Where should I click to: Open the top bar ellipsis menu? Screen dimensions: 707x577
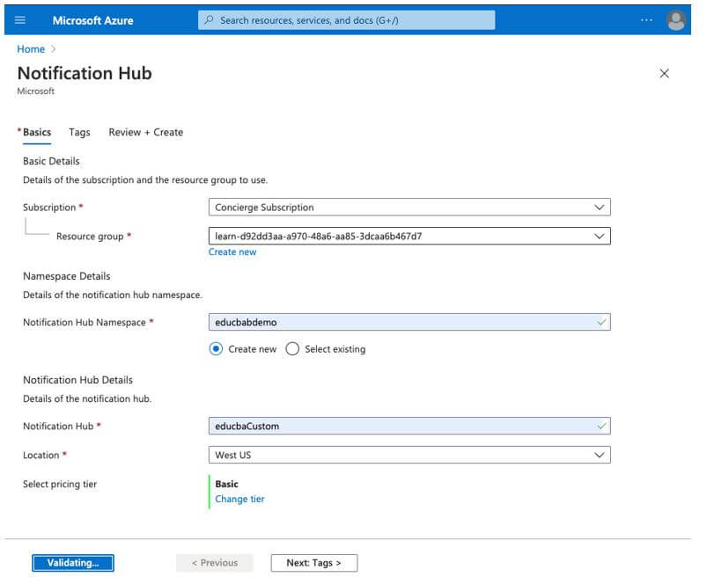click(x=647, y=20)
